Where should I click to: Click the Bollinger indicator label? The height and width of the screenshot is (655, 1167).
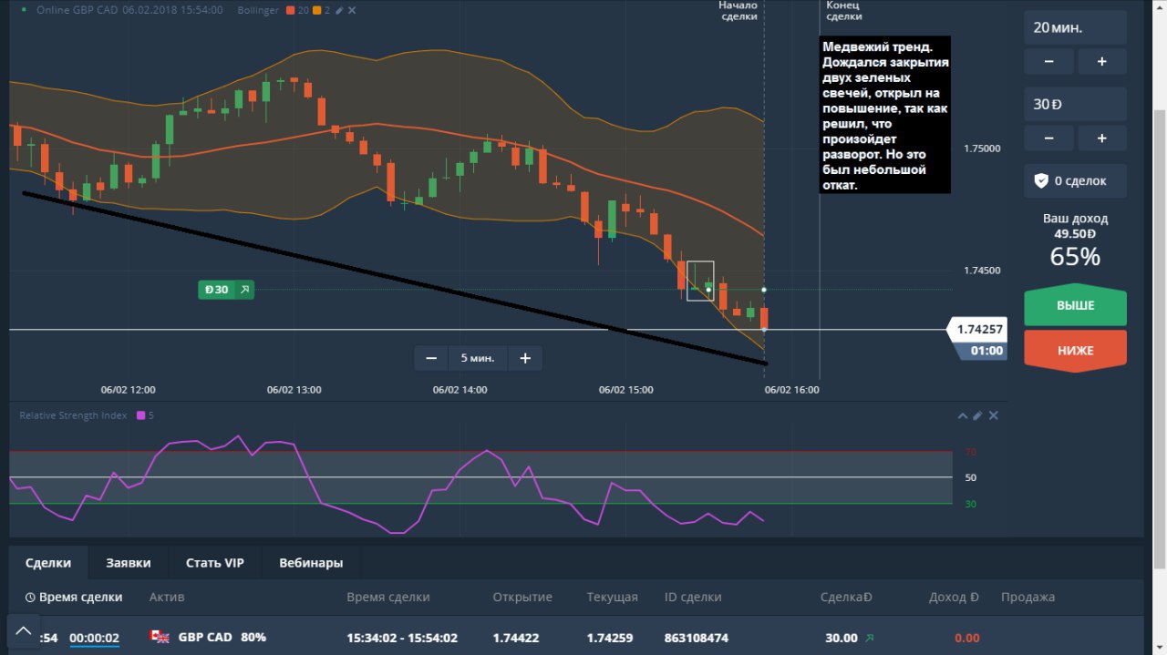click(258, 10)
